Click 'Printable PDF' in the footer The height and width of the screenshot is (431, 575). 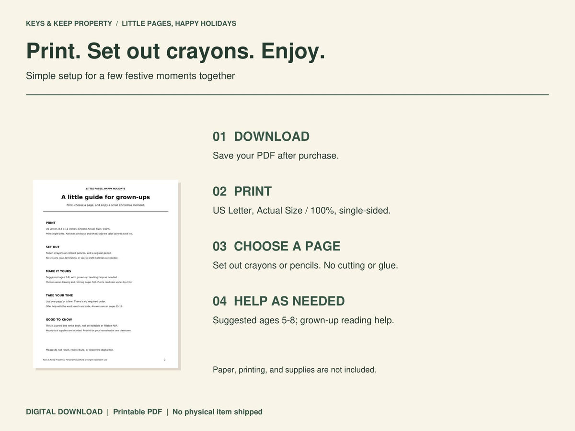pyautogui.click(x=138, y=412)
